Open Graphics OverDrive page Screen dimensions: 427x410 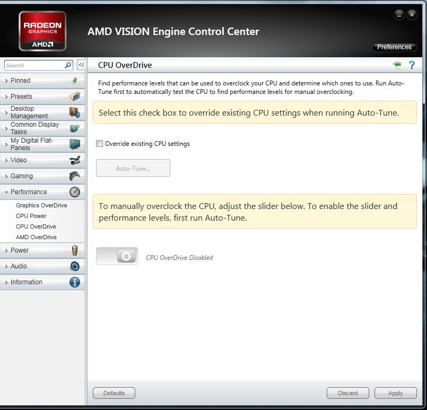coord(41,205)
